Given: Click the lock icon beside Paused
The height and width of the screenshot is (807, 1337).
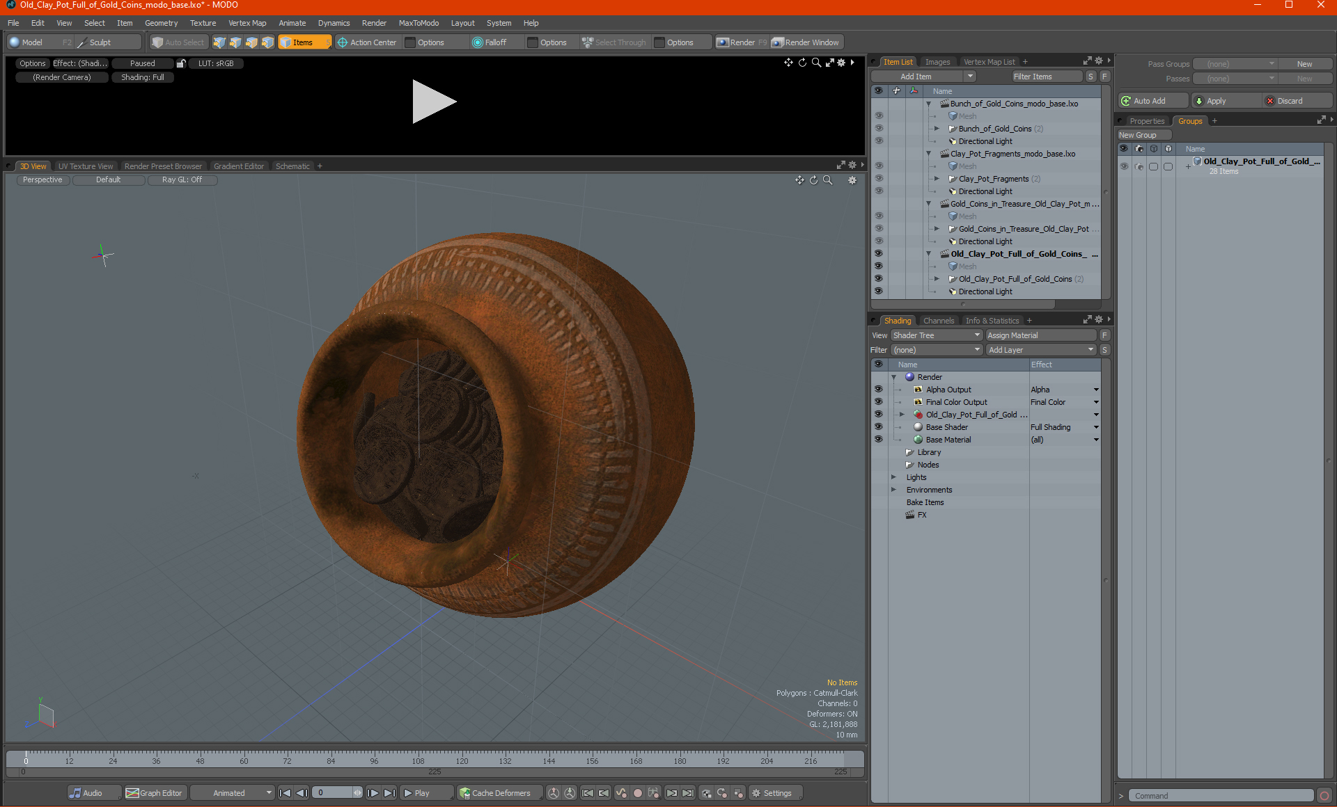Looking at the screenshot, I should point(181,63).
